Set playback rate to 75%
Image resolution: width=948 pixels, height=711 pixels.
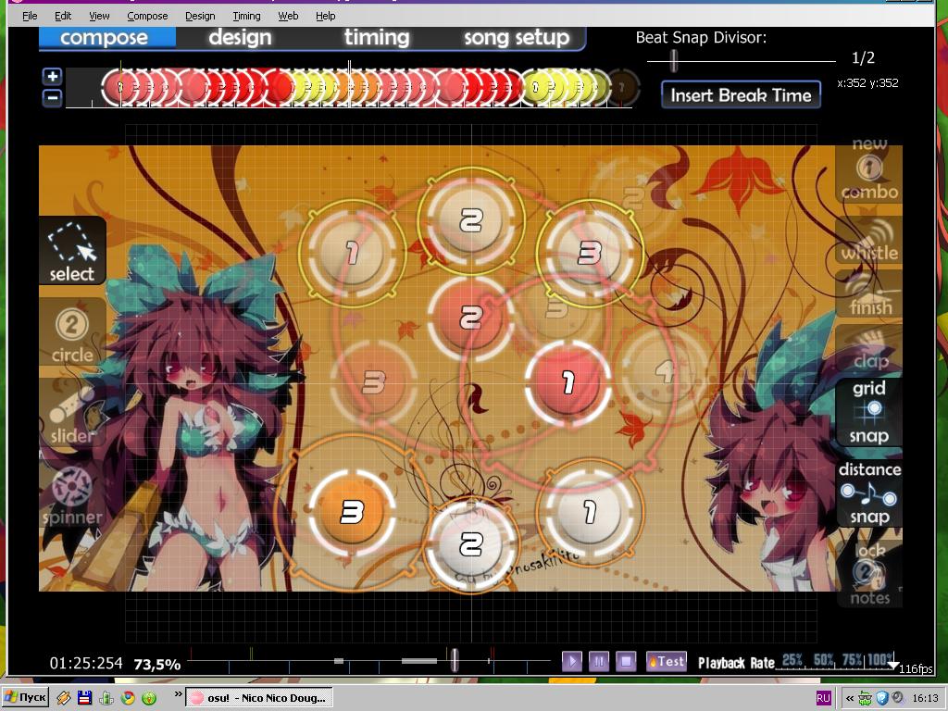pos(852,660)
